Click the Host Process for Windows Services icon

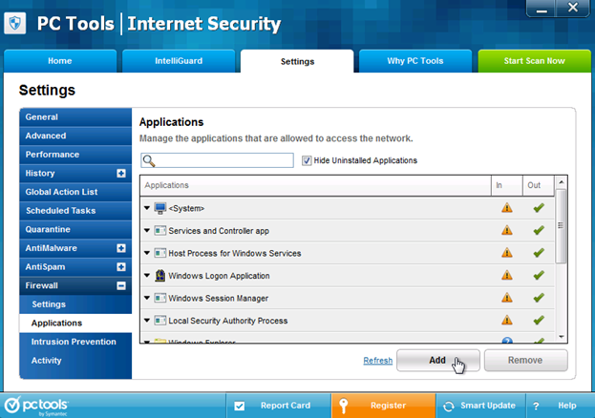tap(160, 253)
